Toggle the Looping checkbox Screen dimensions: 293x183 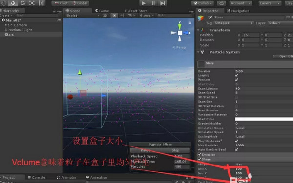coord(236,75)
